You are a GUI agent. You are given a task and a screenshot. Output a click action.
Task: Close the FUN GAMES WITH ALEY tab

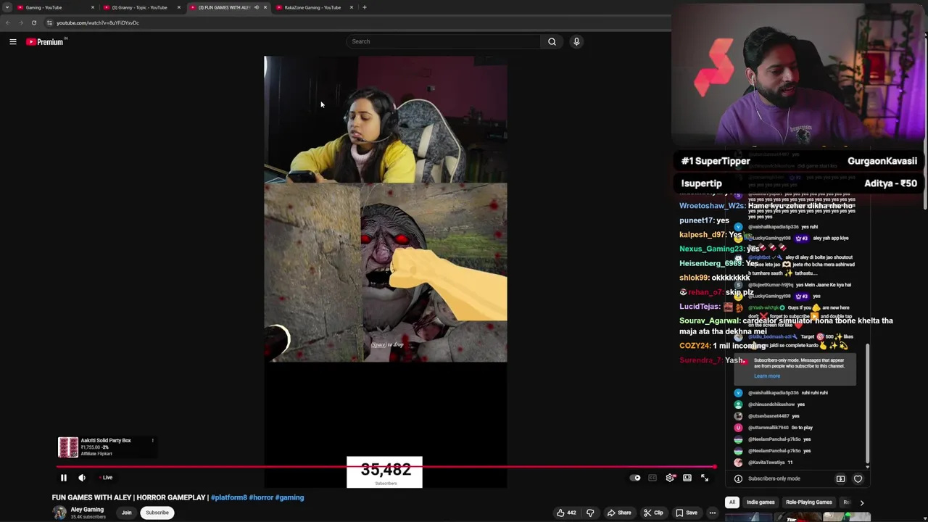(265, 7)
